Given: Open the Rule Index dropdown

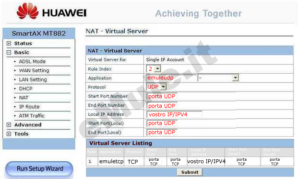Looking at the screenshot, I should [154, 68].
